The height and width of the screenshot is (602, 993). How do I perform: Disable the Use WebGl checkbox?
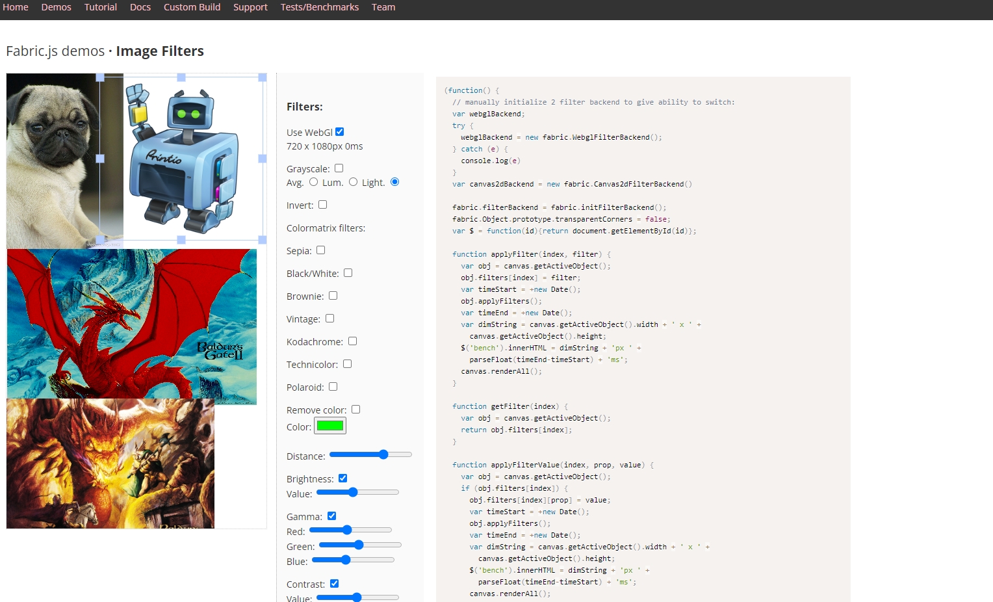339,131
